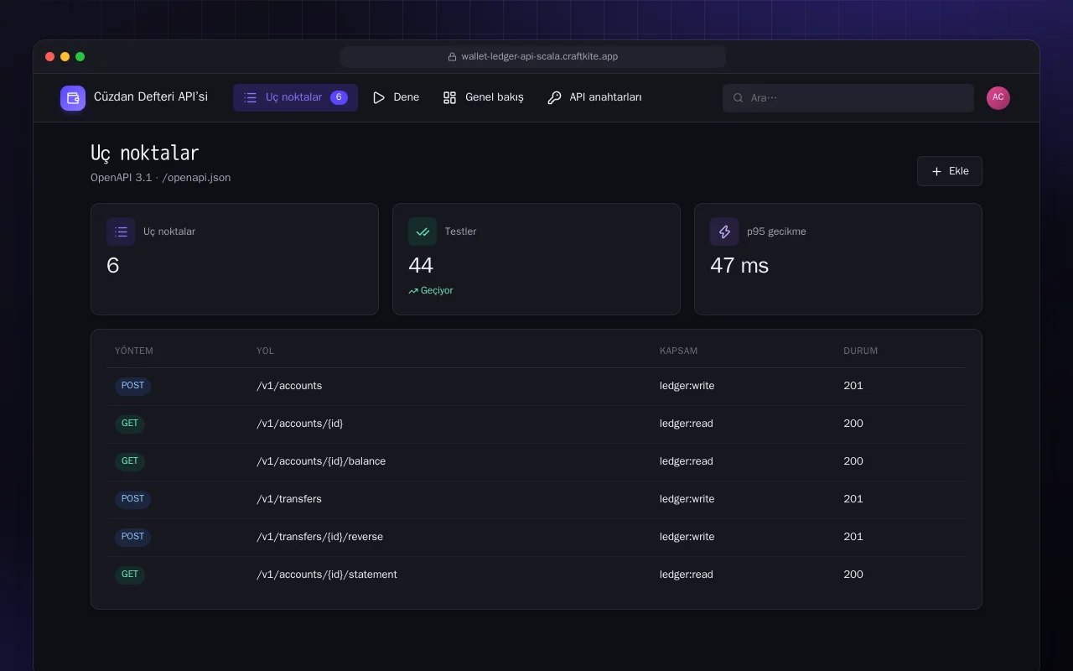Screen dimensions: 1073x671
Task: Click the Genel bakış grid icon
Action: (x=450, y=97)
